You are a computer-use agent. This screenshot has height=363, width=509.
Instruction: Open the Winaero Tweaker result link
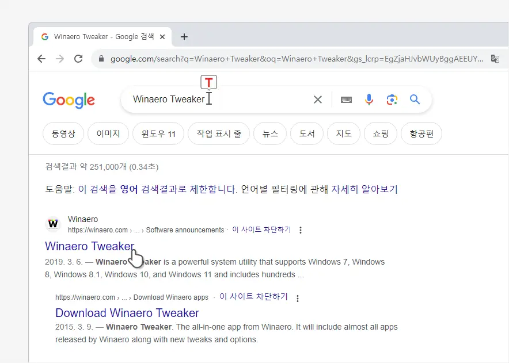tap(89, 246)
